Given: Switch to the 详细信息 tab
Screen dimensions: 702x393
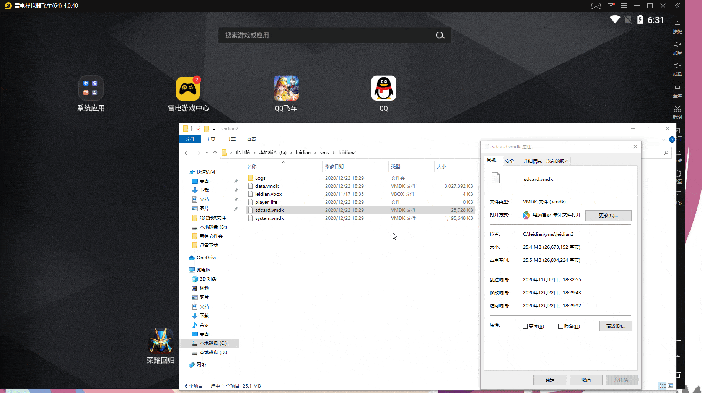Looking at the screenshot, I should [532, 161].
